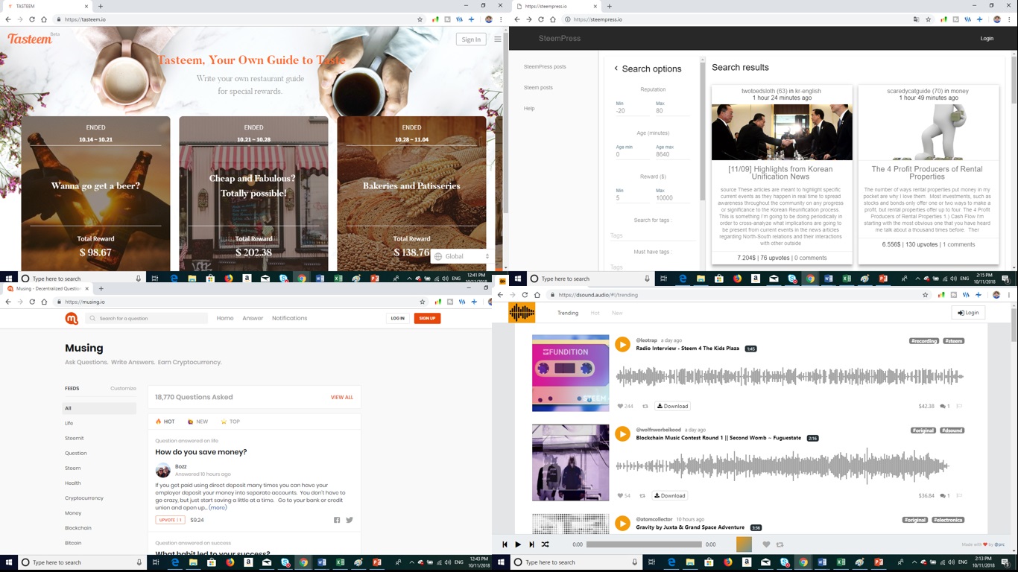Click home button in the dsound.audio browser
1018x572 pixels.
coord(537,295)
